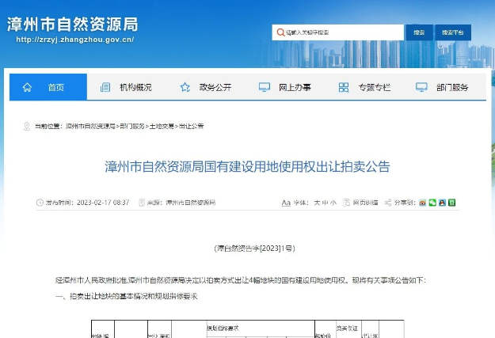This screenshot has height=338, width=495.
Task: Share article via QQ icon
Action: pos(442,203)
